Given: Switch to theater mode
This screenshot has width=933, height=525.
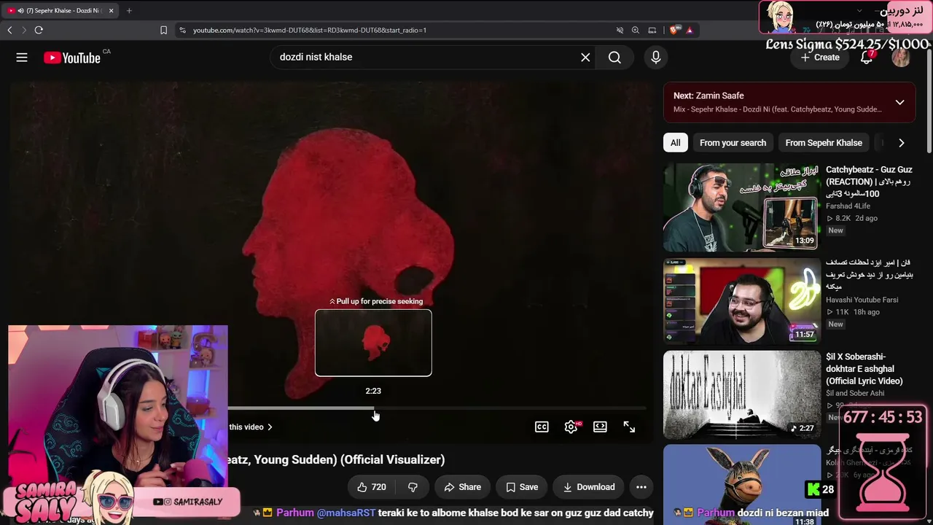Looking at the screenshot, I should (x=600, y=427).
